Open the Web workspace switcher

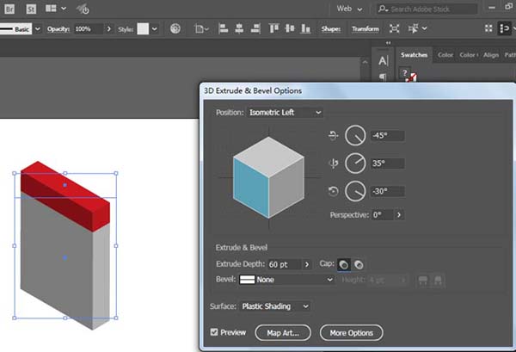click(349, 9)
